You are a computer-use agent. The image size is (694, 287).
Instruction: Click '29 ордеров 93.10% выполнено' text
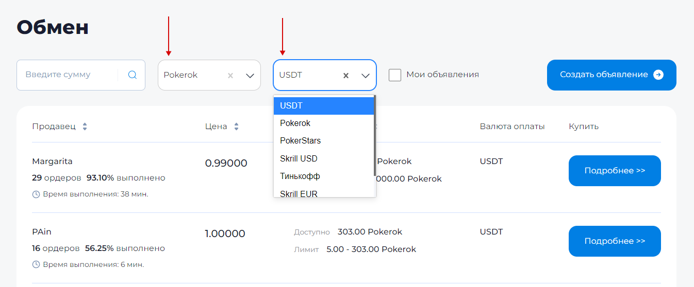[98, 178]
